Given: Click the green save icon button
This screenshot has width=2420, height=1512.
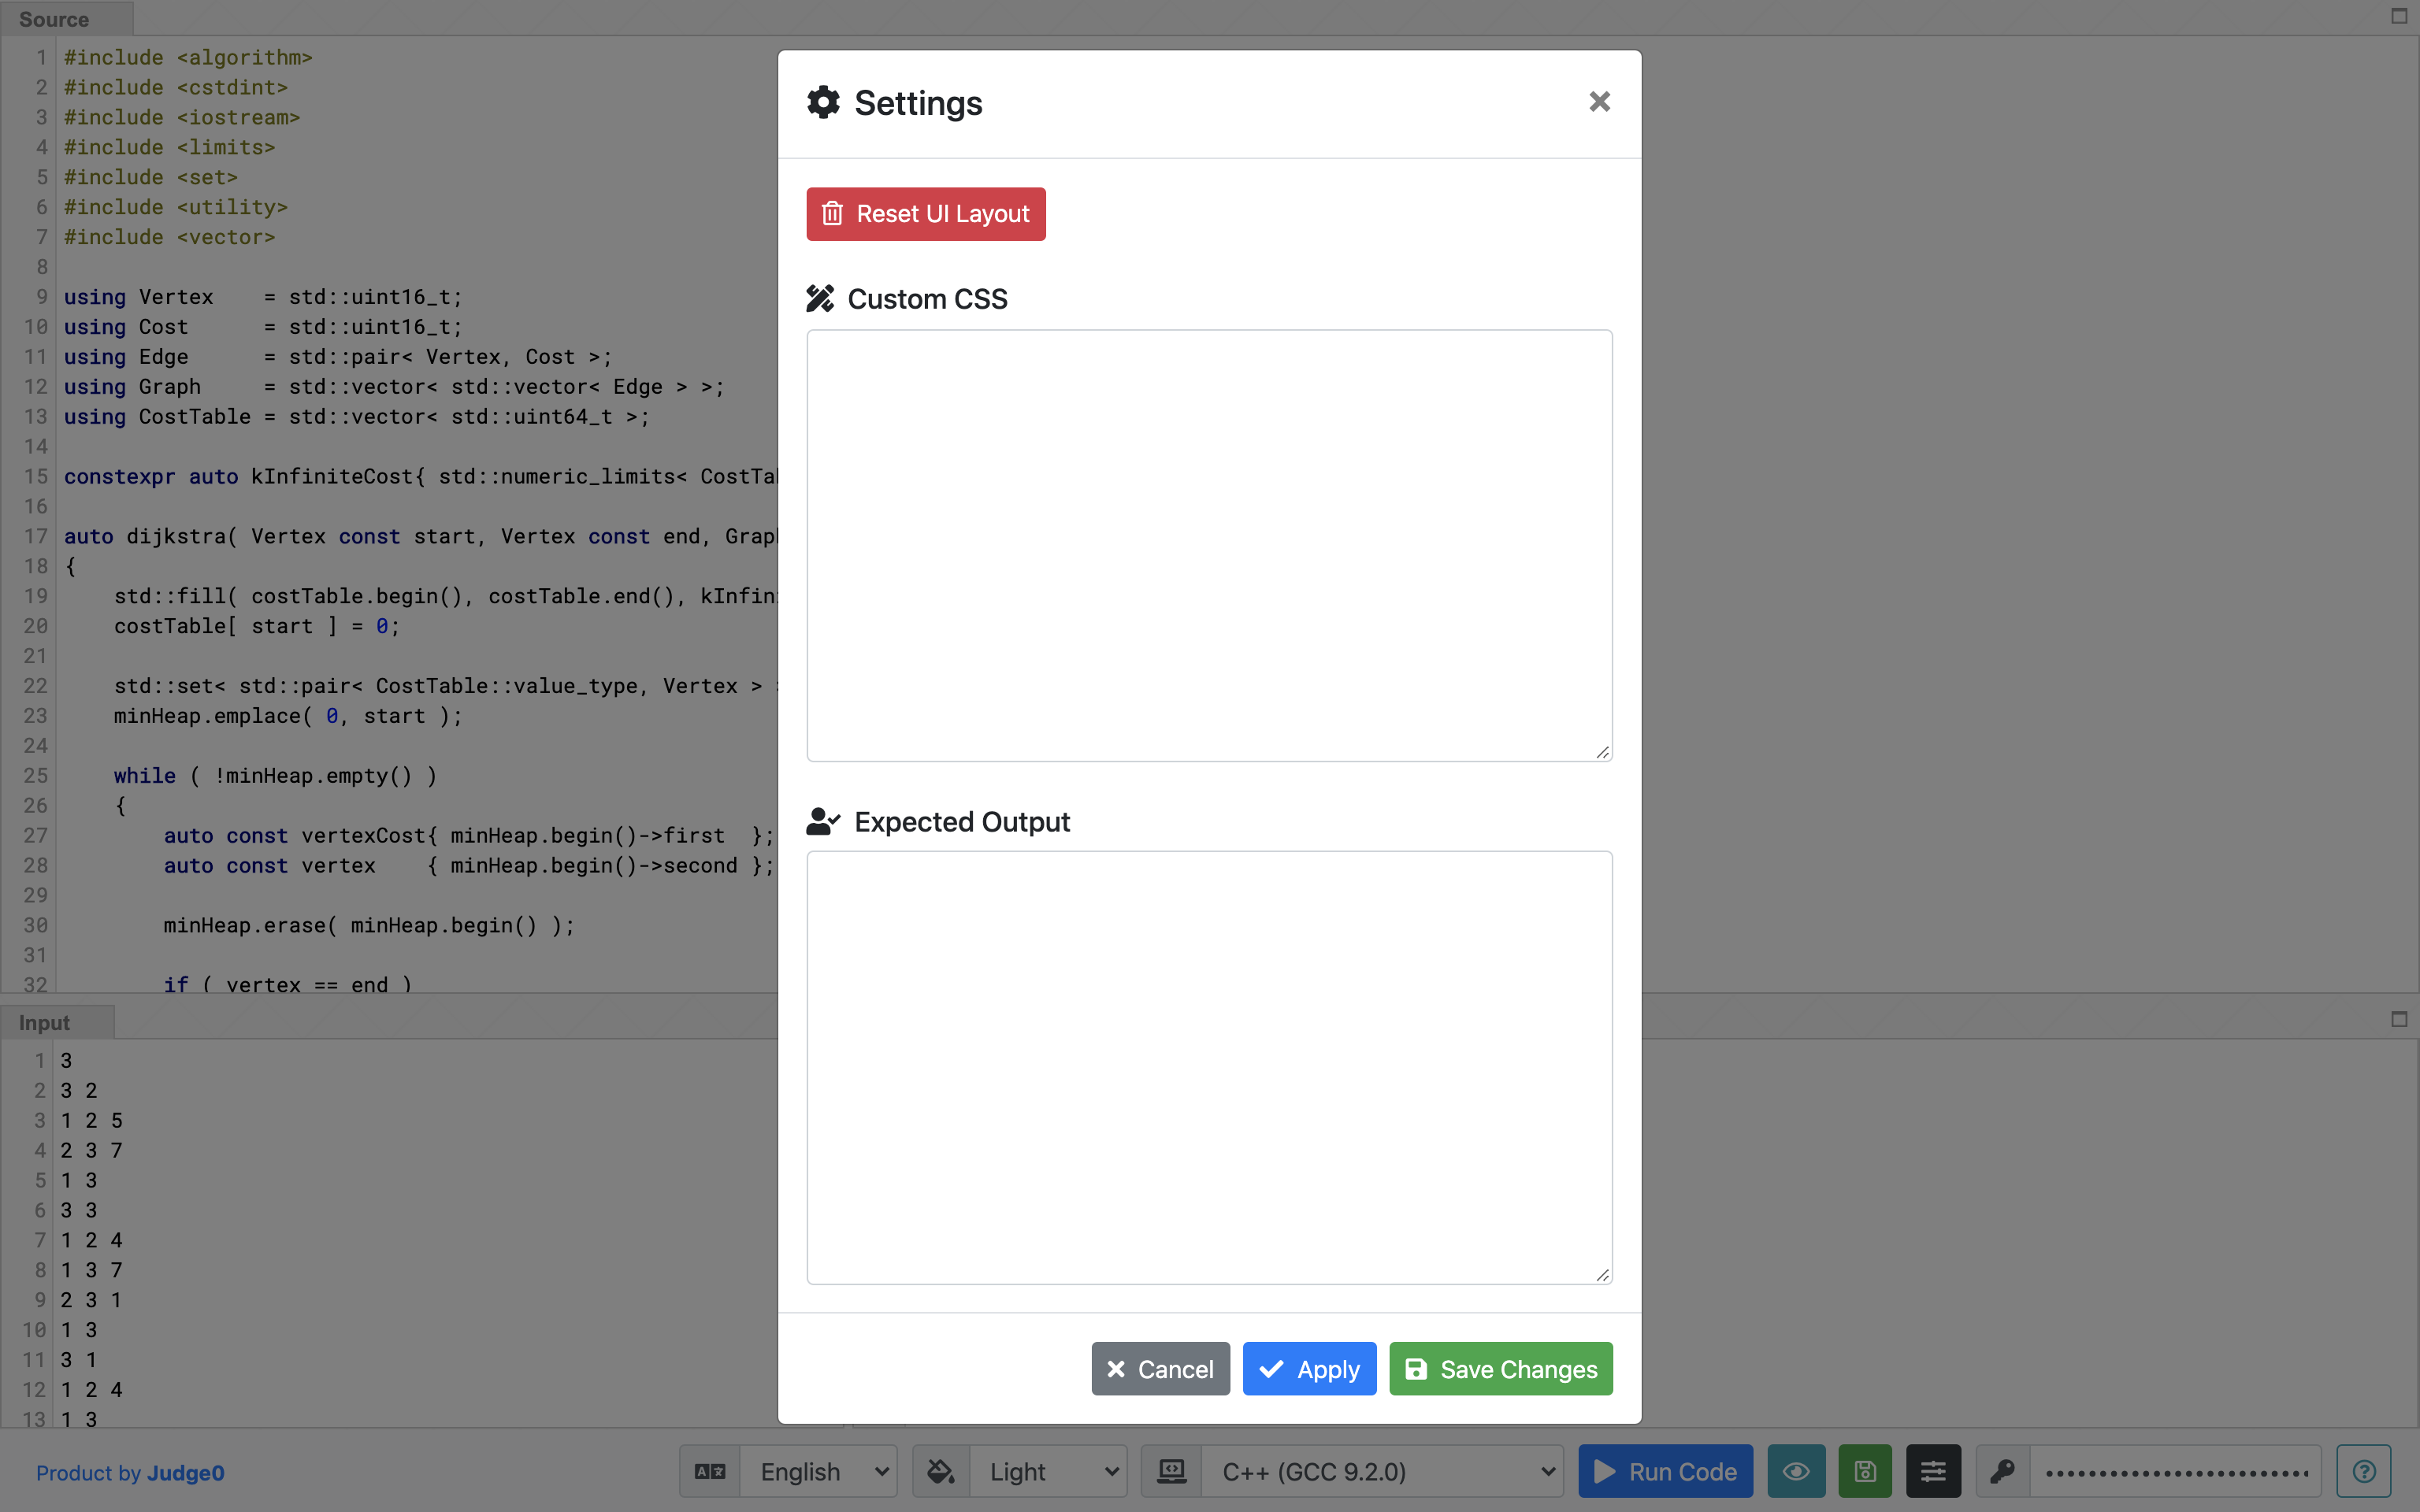Looking at the screenshot, I should tap(1865, 1471).
